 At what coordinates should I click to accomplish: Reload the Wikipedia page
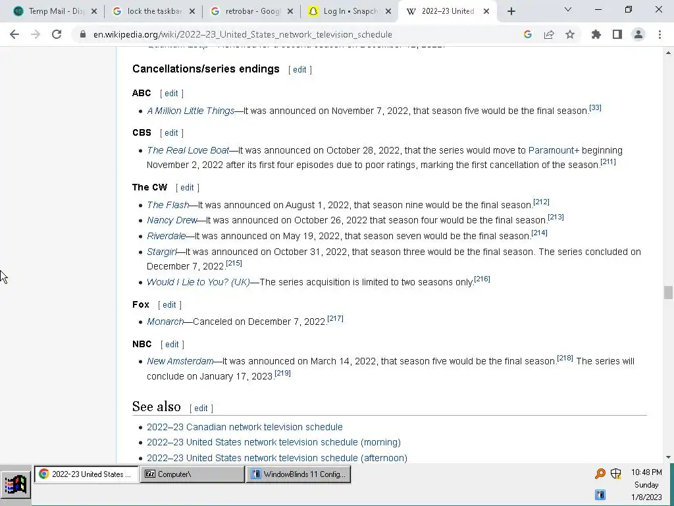(57, 34)
